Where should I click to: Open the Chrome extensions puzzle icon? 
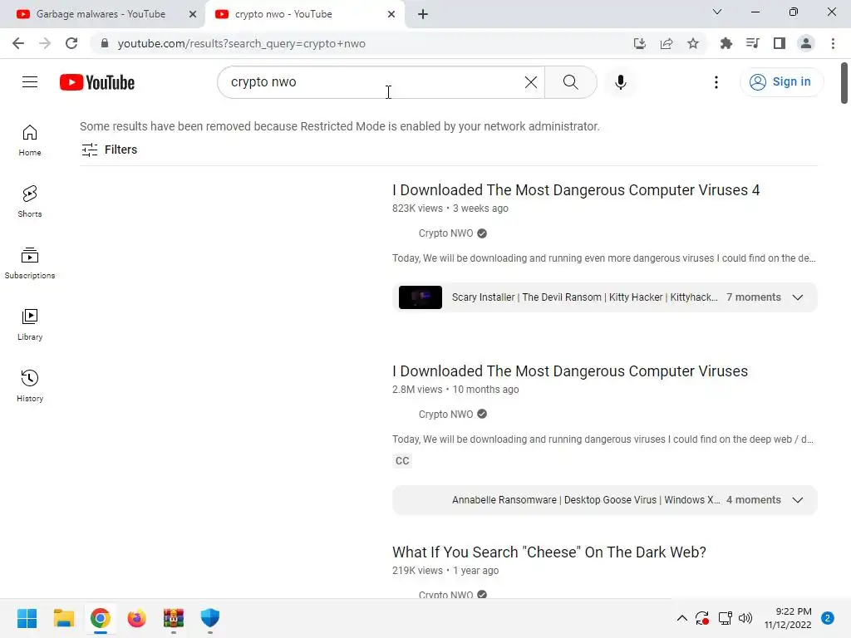pos(726,43)
